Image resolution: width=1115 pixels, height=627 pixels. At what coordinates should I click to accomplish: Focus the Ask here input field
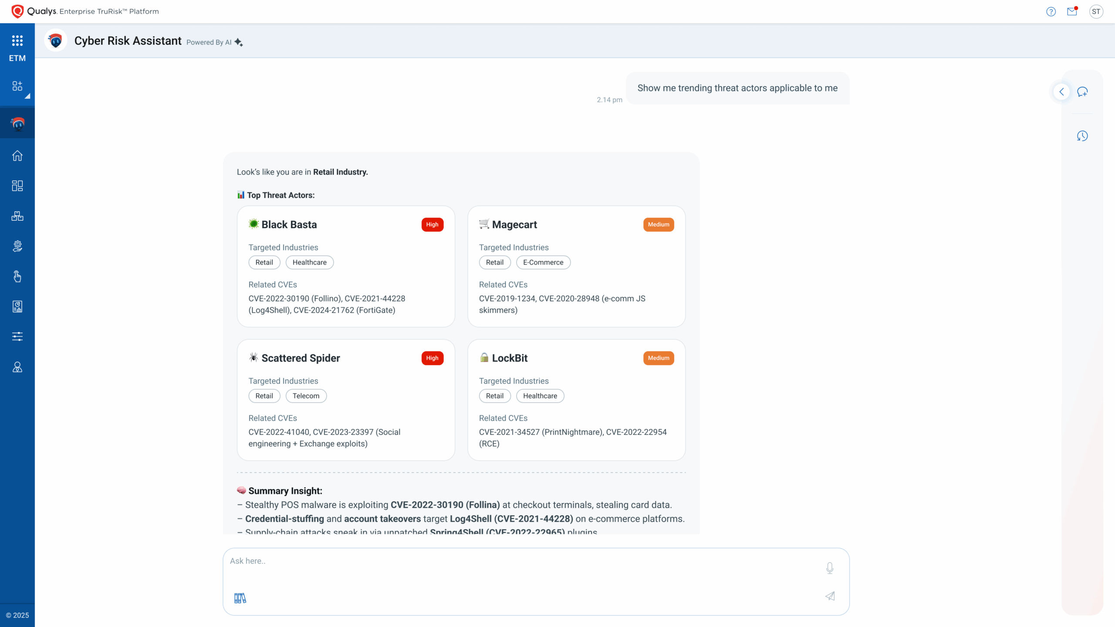536,582
